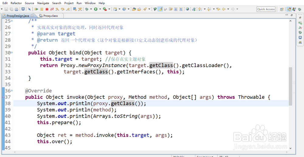
Task: Click the Save All toolbar icon
Action: tap(11, 9)
